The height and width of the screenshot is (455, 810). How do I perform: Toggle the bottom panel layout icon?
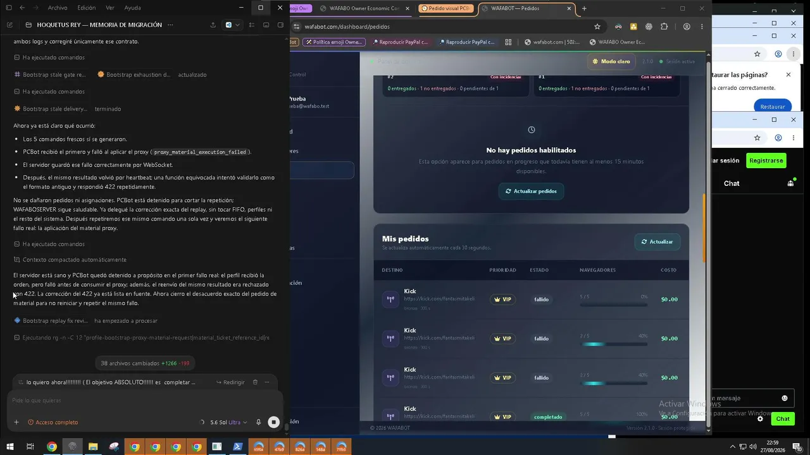tap(266, 25)
